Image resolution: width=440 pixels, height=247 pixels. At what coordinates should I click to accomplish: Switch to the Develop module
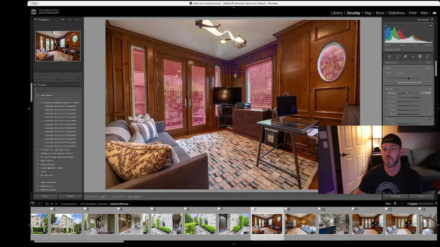353,13
